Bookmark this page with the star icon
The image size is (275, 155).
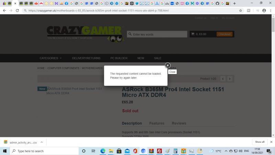(240, 11)
